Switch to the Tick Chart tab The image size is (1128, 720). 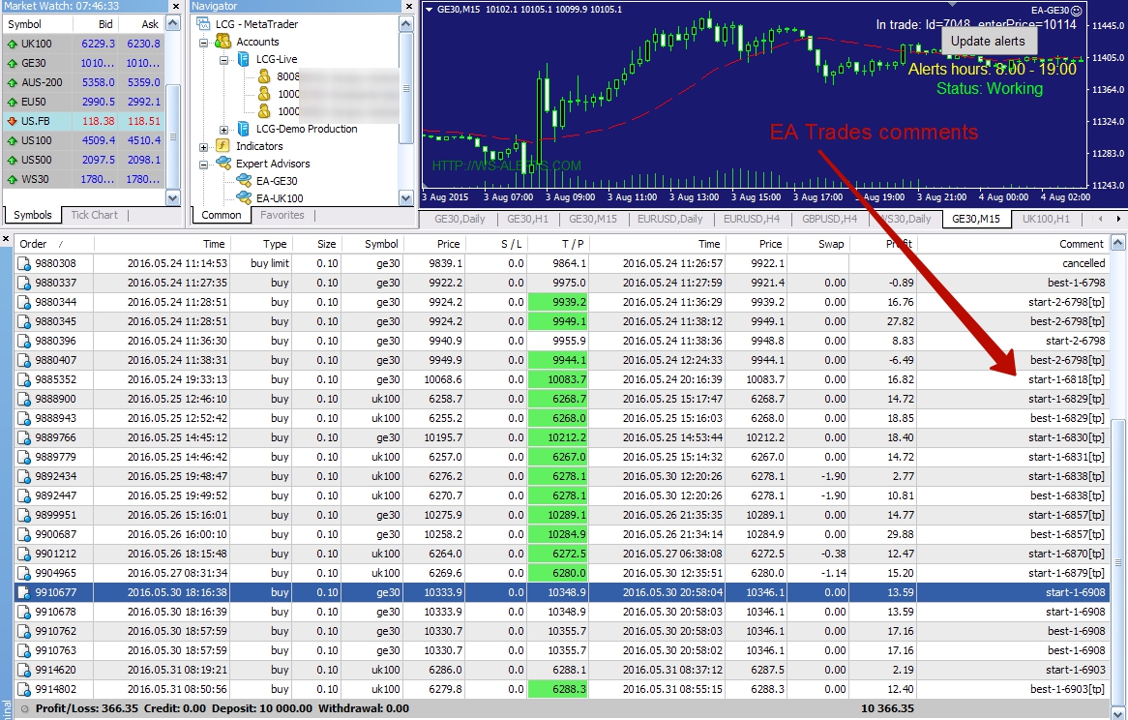(x=94, y=215)
